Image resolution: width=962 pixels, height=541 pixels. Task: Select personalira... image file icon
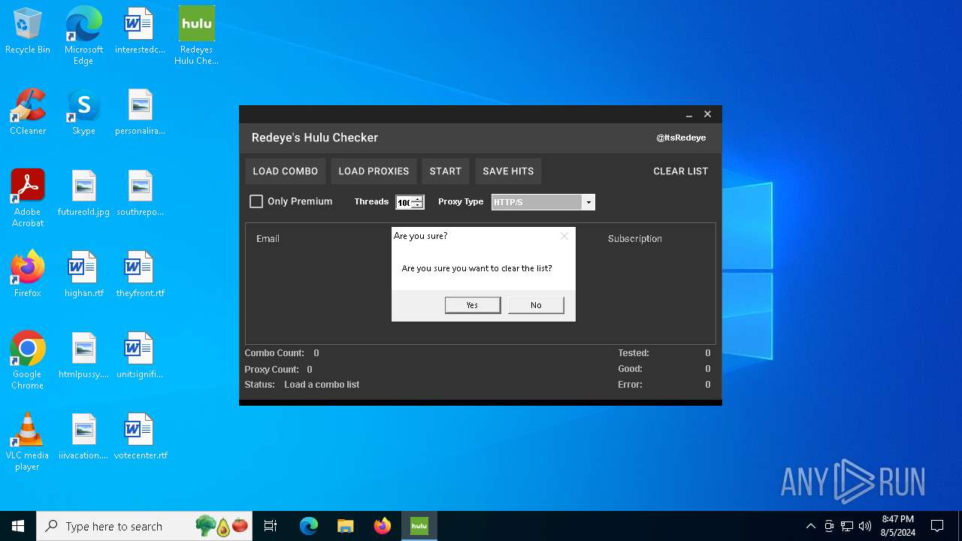coord(140,113)
